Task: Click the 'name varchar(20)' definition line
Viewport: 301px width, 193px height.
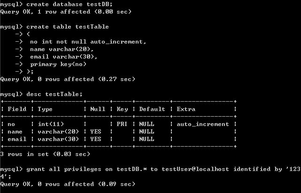Action: [62, 49]
